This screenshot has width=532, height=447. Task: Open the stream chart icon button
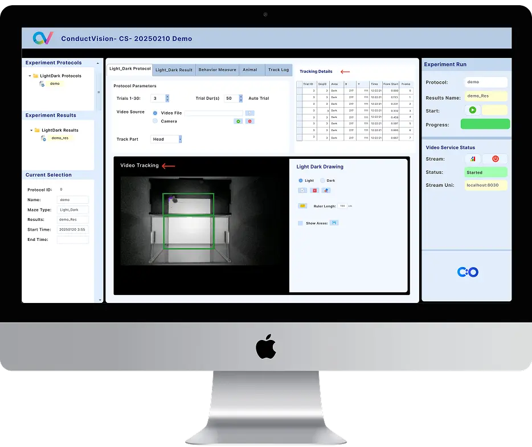pos(472,159)
